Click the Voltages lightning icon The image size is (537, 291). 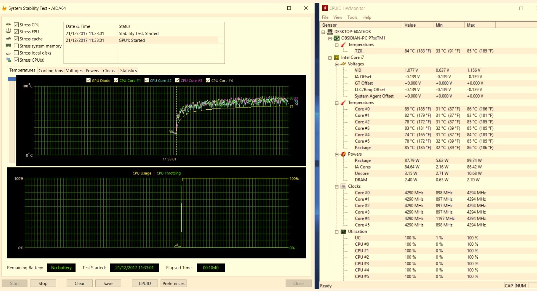(343, 64)
